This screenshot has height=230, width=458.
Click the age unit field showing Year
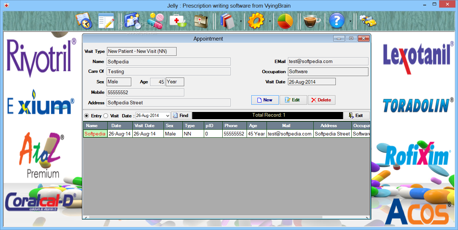pyautogui.click(x=175, y=82)
